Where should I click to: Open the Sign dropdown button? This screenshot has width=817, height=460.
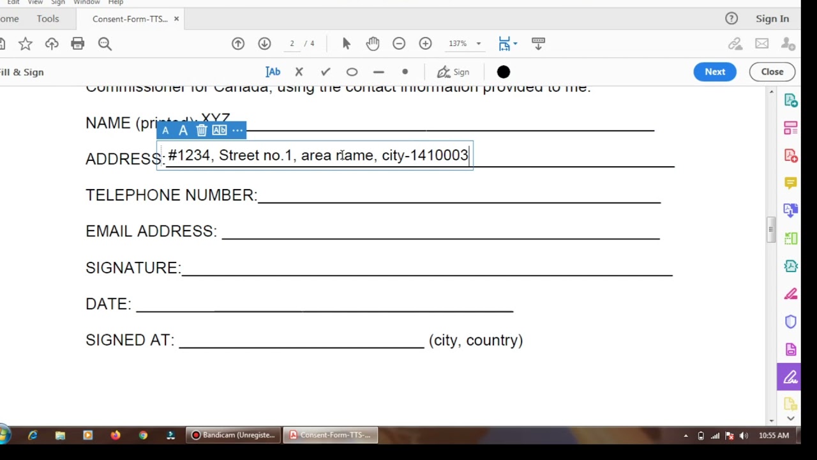[453, 72]
